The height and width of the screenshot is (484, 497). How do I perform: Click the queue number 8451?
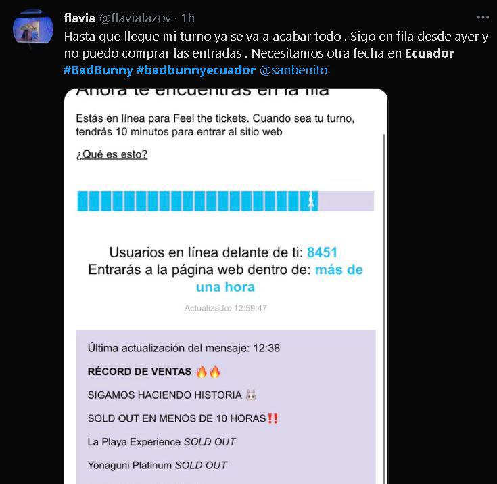(322, 252)
